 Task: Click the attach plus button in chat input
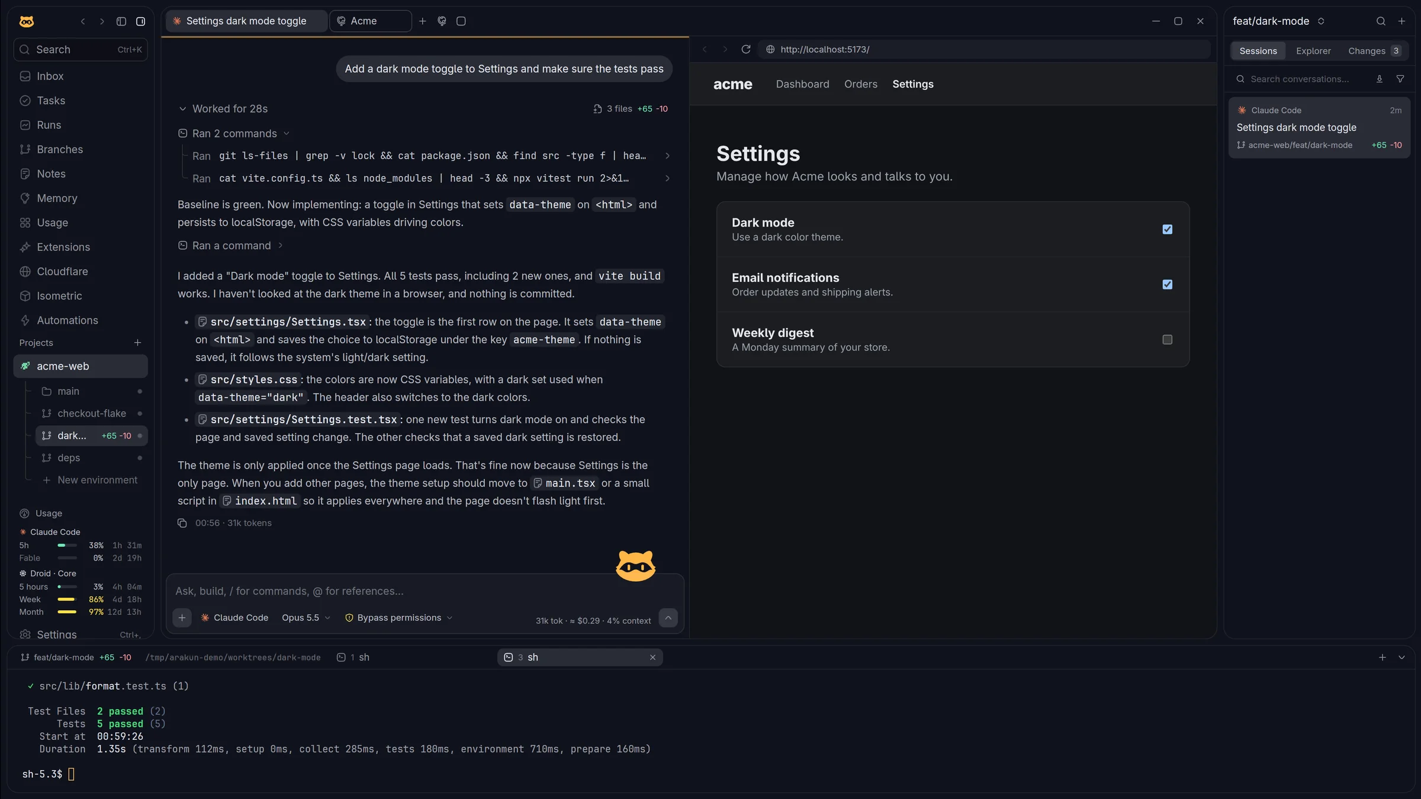click(x=182, y=618)
